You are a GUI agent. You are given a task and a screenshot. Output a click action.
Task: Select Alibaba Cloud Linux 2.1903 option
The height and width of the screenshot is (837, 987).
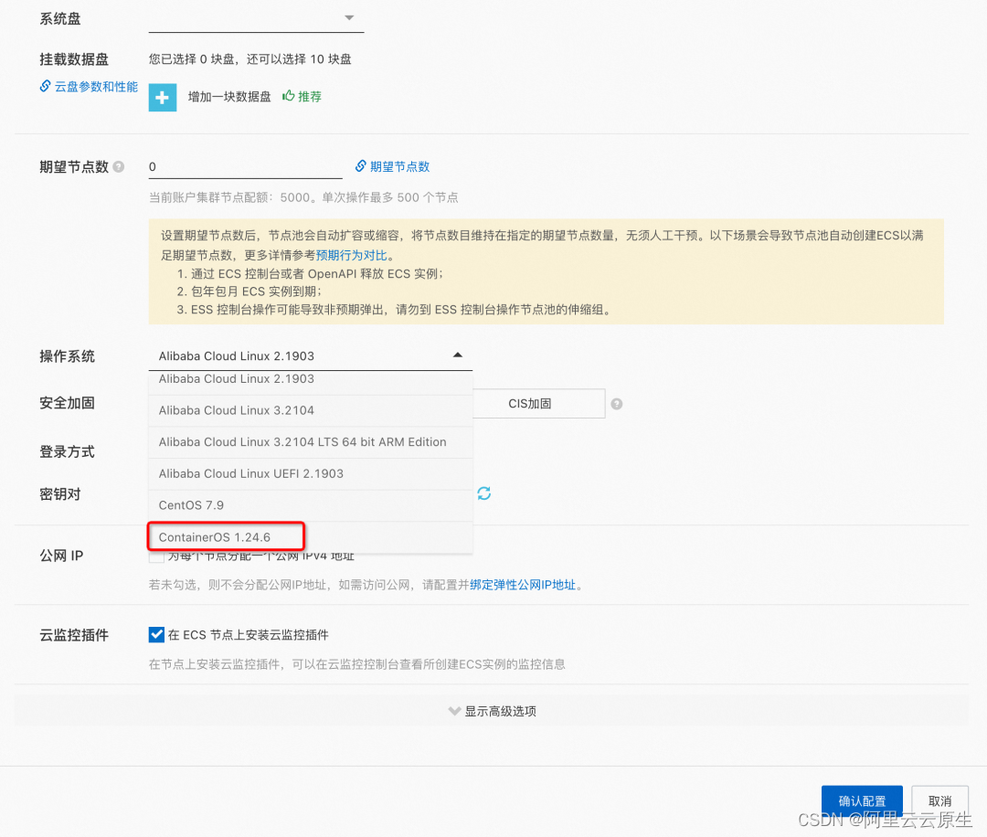click(x=311, y=379)
